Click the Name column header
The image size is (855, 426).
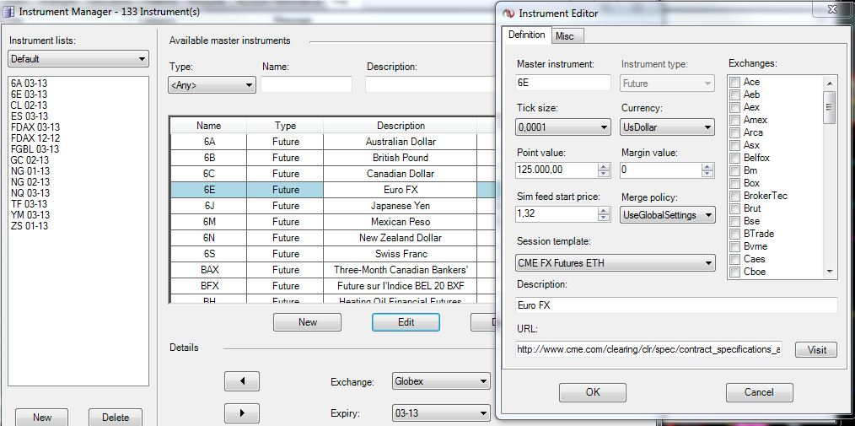click(x=208, y=126)
